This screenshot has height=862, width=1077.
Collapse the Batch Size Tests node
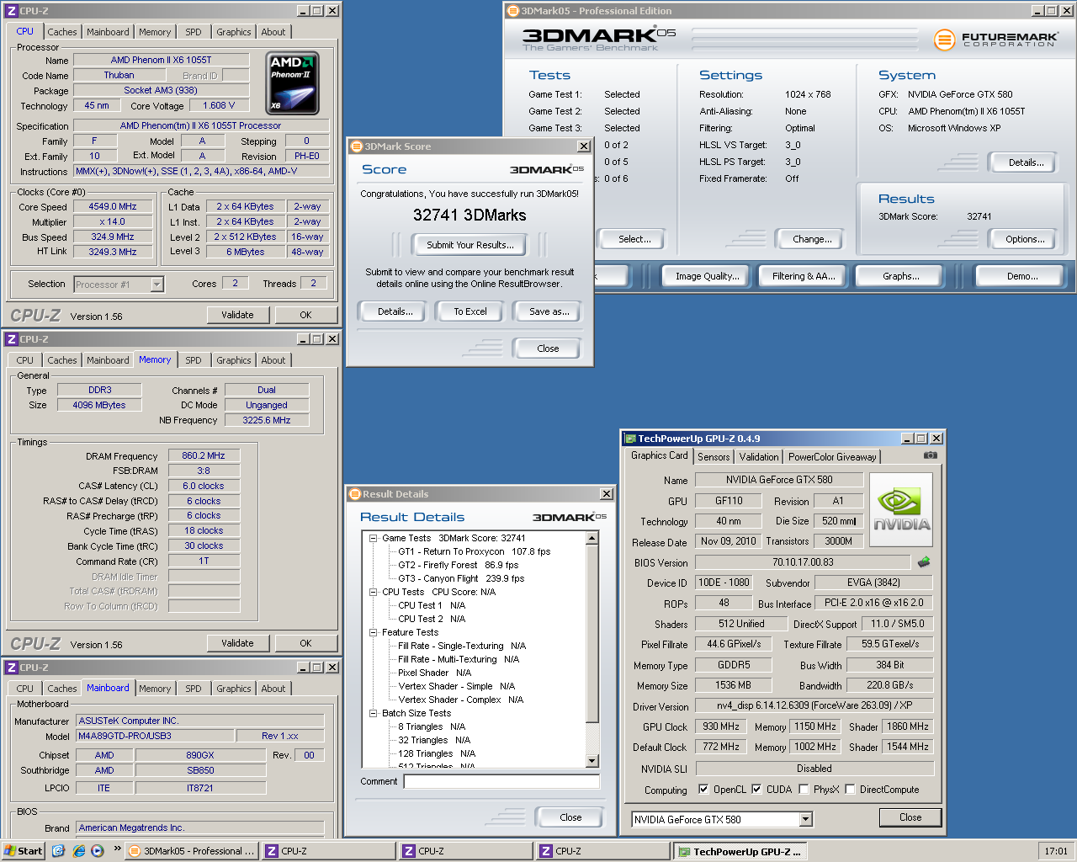pos(373,713)
